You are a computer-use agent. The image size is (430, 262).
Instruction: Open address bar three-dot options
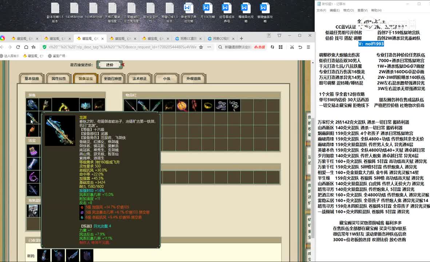[x=209, y=47]
